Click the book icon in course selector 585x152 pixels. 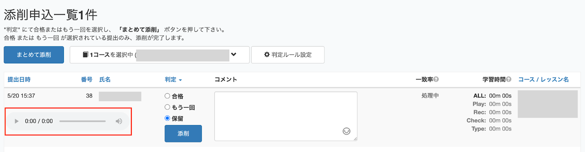pos(86,55)
